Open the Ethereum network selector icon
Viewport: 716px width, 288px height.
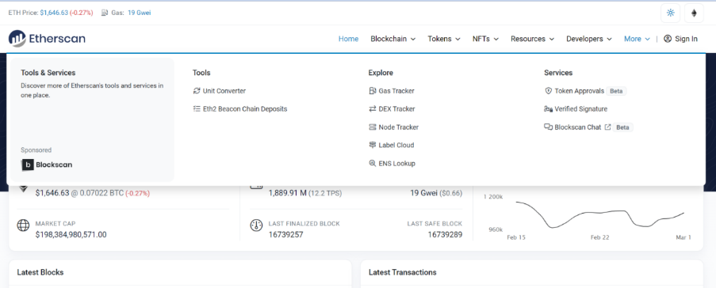694,13
